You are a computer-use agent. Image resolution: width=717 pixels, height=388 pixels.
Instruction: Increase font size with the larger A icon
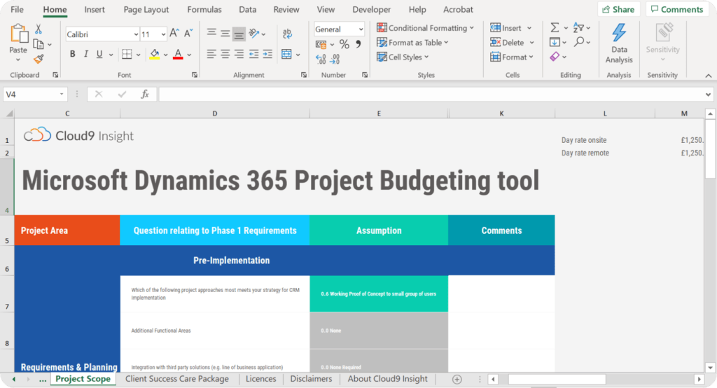[x=174, y=34]
